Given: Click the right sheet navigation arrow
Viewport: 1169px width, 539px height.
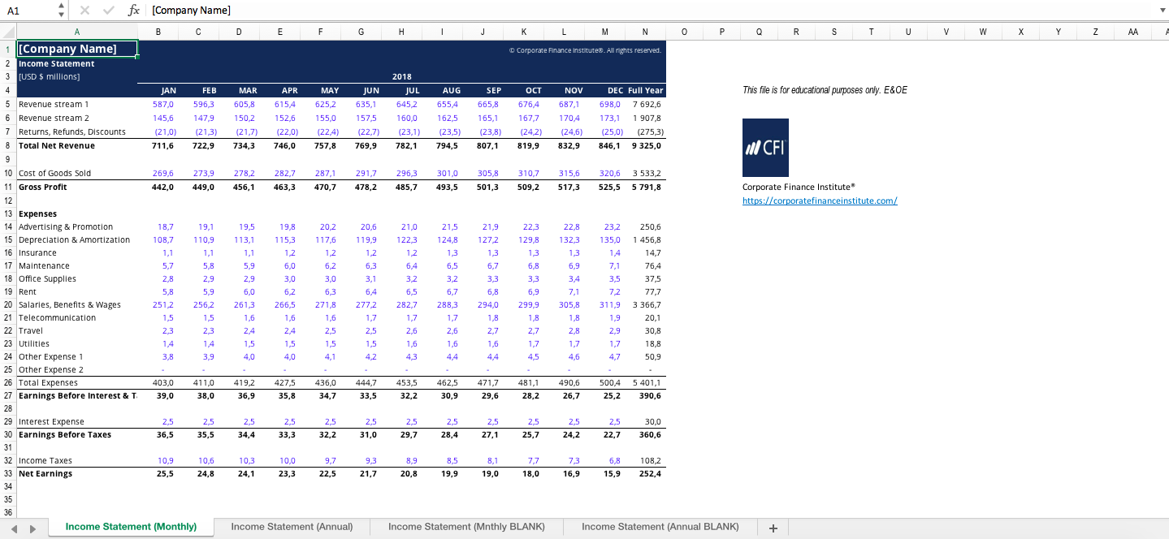Looking at the screenshot, I should [x=31, y=528].
